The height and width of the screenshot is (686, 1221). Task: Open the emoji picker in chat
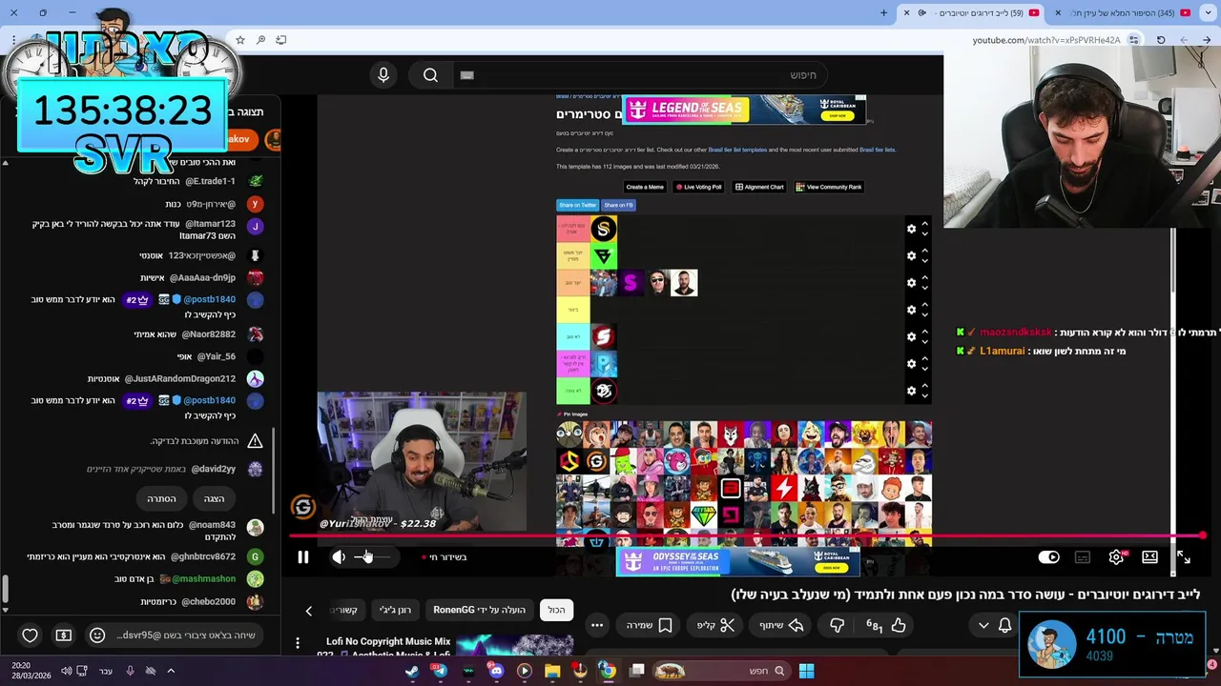(x=96, y=636)
